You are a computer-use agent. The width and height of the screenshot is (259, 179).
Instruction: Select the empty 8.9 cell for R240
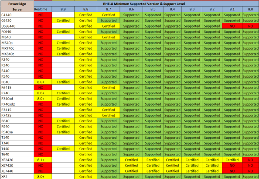(x=63, y=59)
